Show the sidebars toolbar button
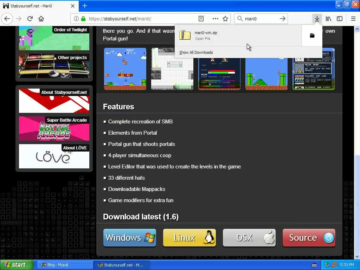Image resolution: width=360 pixels, height=270 pixels. pos(340,19)
